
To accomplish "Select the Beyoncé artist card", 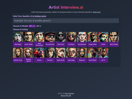I will (x=82, y=55).
